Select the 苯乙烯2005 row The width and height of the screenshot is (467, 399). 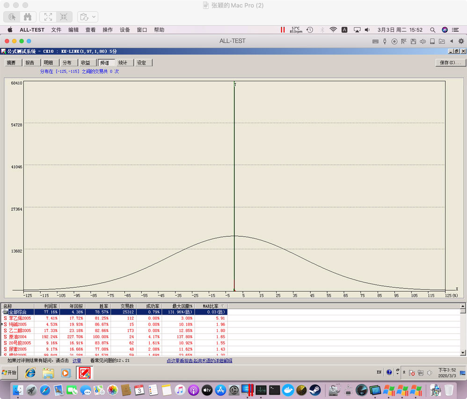click(115, 318)
